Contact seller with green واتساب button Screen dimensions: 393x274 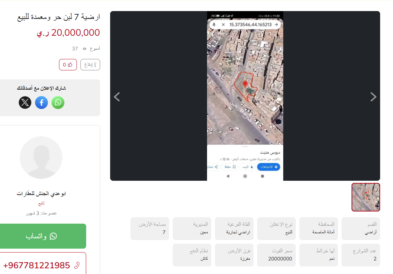41,236
